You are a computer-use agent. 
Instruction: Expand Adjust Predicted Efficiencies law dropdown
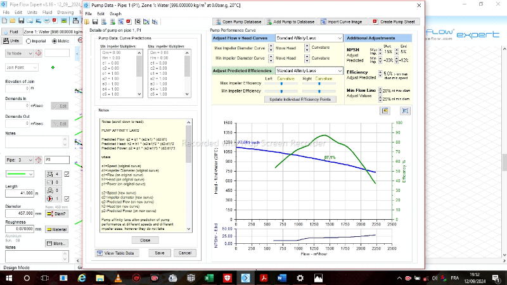pyautogui.click(x=340, y=70)
